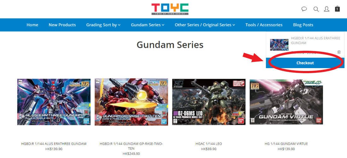Remove cart item with trash icon

click(339, 52)
